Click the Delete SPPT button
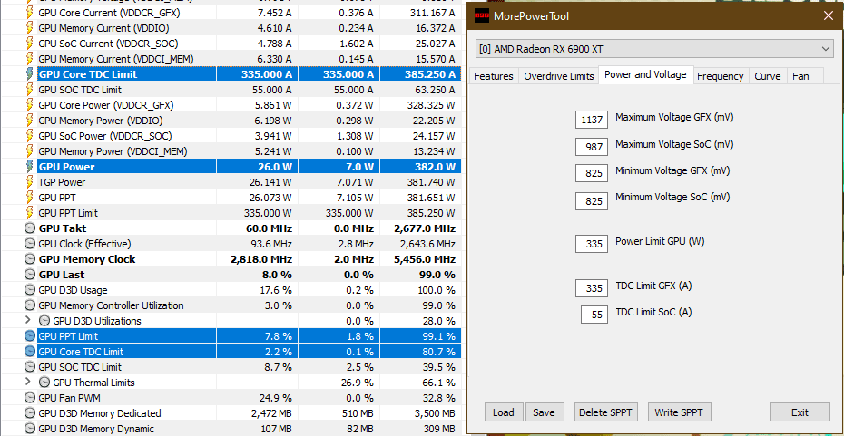 click(x=606, y=412)
